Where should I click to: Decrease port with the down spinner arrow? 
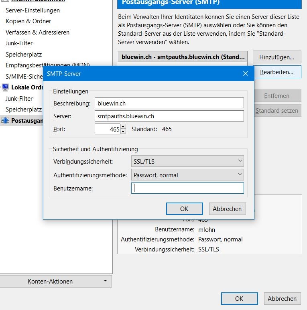pyautogui.click(x=123, y=132)
